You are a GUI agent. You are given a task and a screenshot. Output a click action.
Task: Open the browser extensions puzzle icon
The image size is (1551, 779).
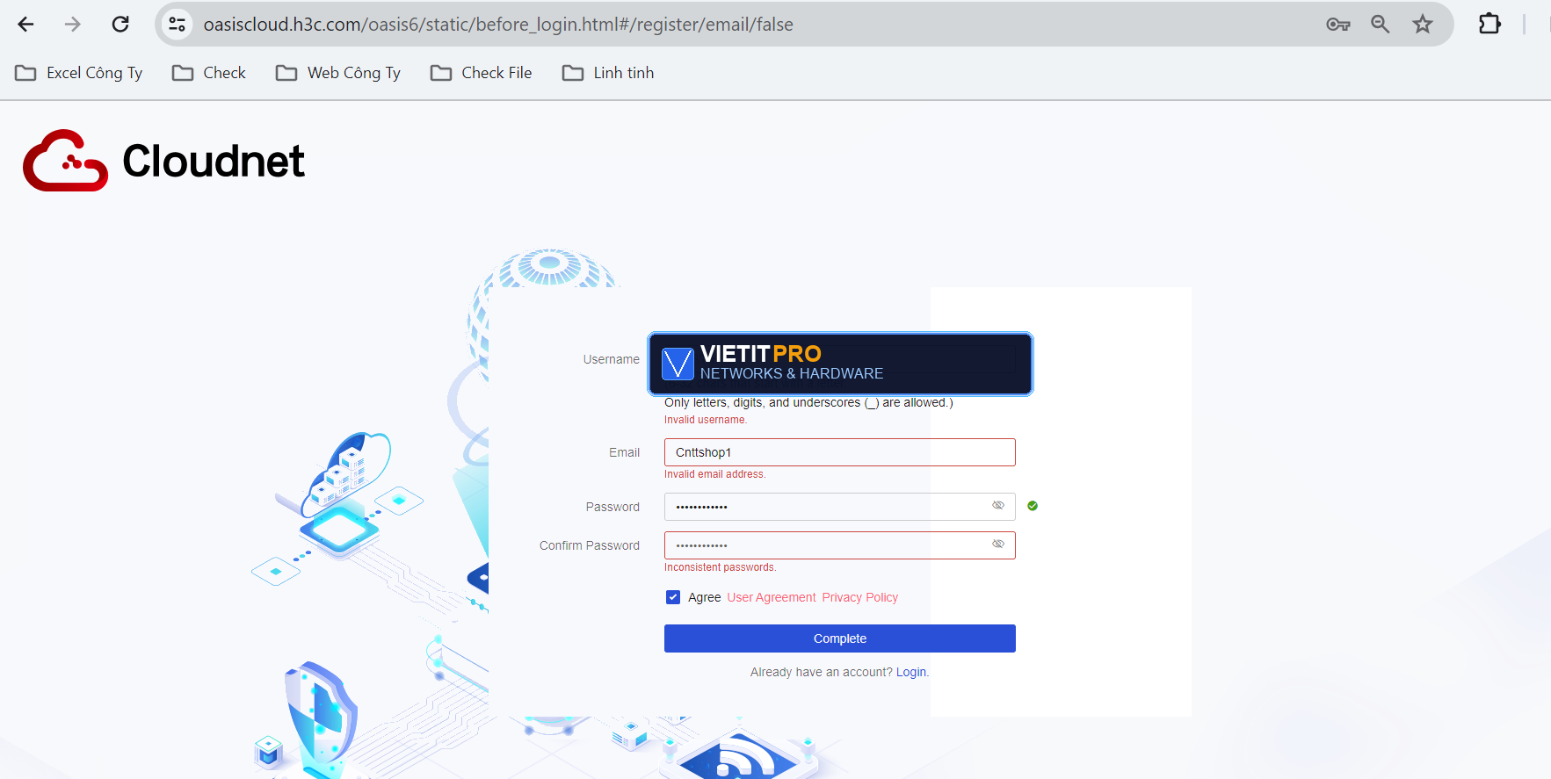tap(1489, 25)
